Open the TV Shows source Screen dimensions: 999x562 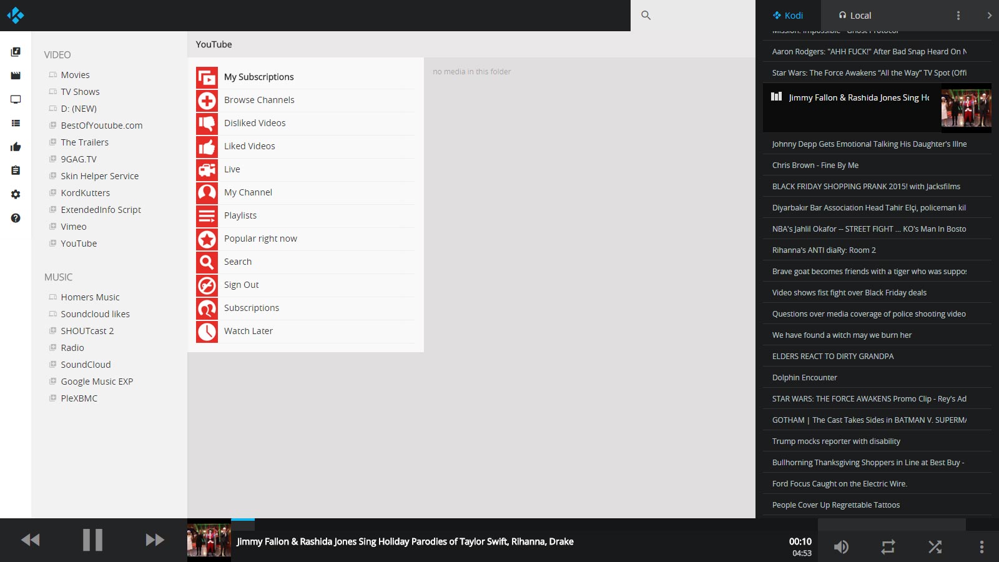tap(80, 92)
